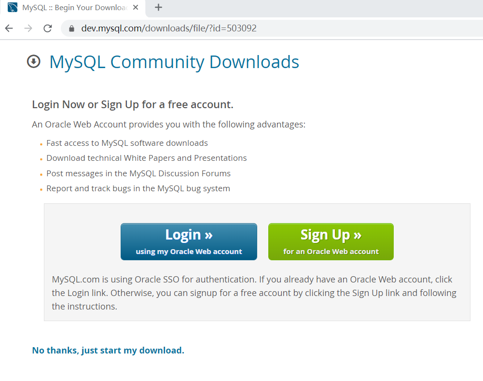The width and height of the screenshot is (483, 381).
Task: Click the X on the current browser tab
Action: pos(135,7)
